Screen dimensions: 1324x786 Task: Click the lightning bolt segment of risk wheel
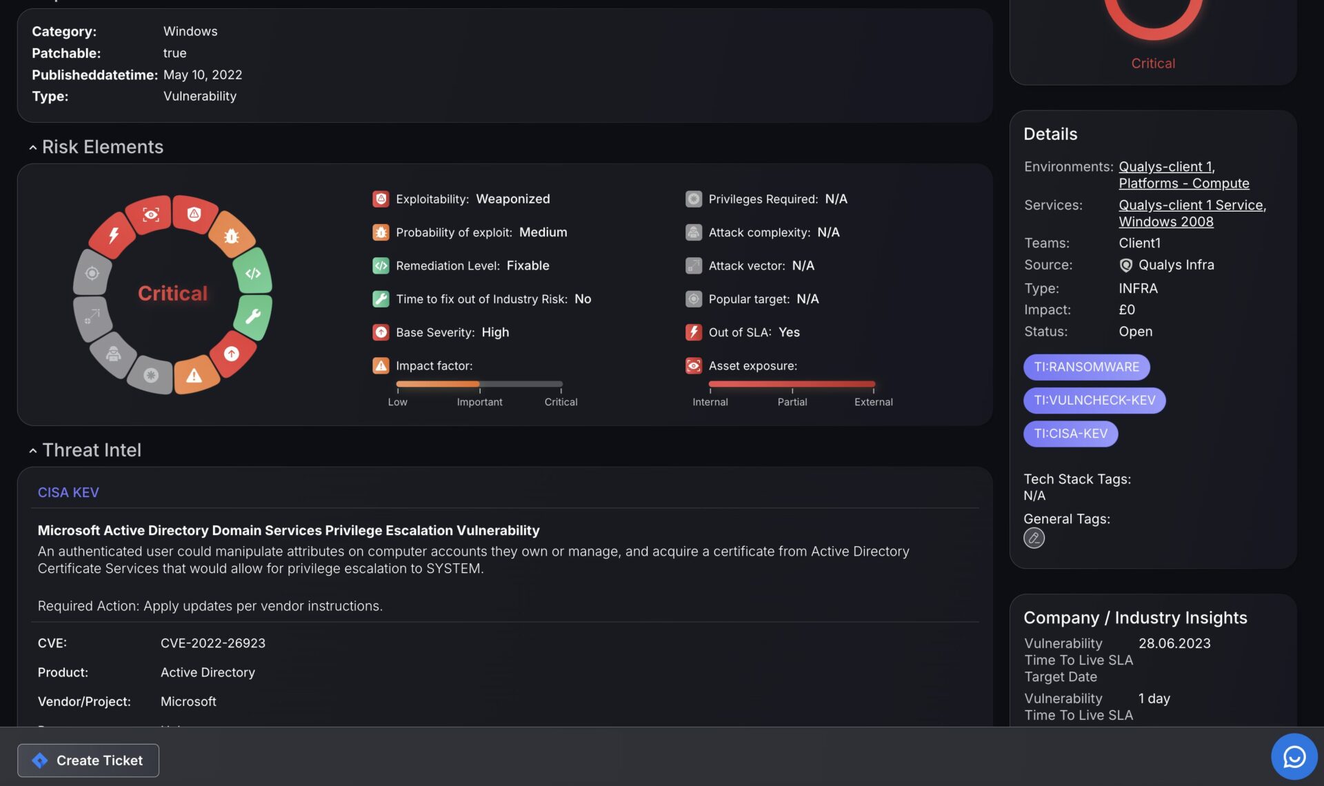114,234
